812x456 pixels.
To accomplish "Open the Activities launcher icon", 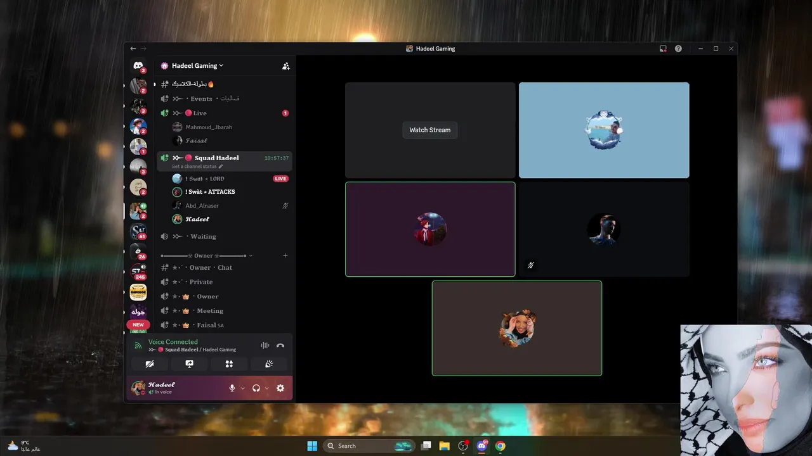I will click(x=229, y=364).
